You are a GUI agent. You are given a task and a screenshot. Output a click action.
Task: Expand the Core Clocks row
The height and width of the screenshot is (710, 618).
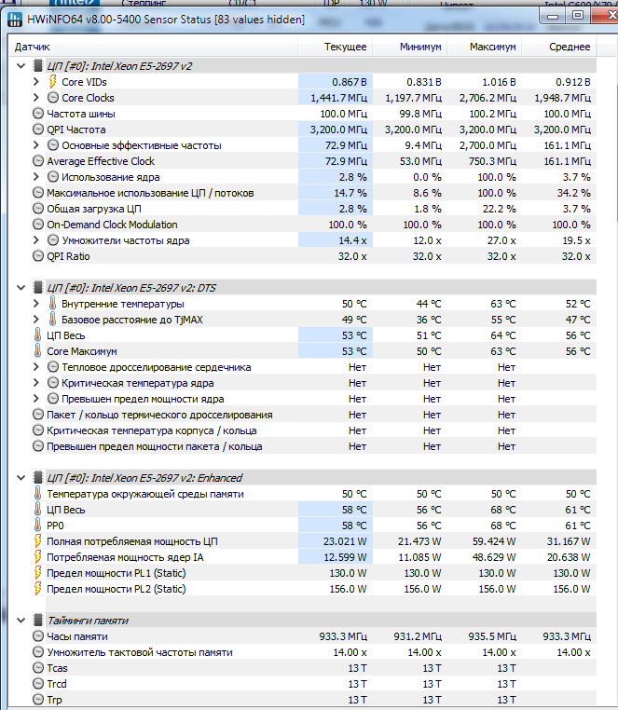click(x=36, y=98)
